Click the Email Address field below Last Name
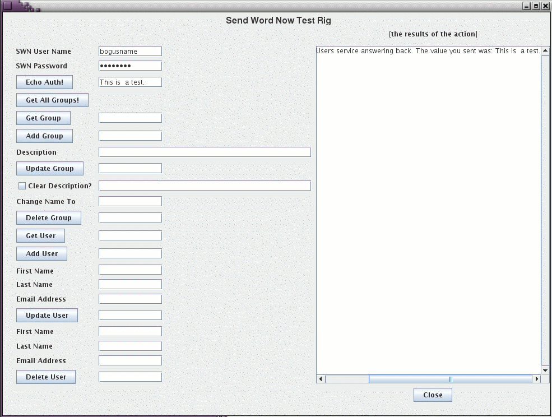This screenshot has height=417, width=552. (129, 299)
